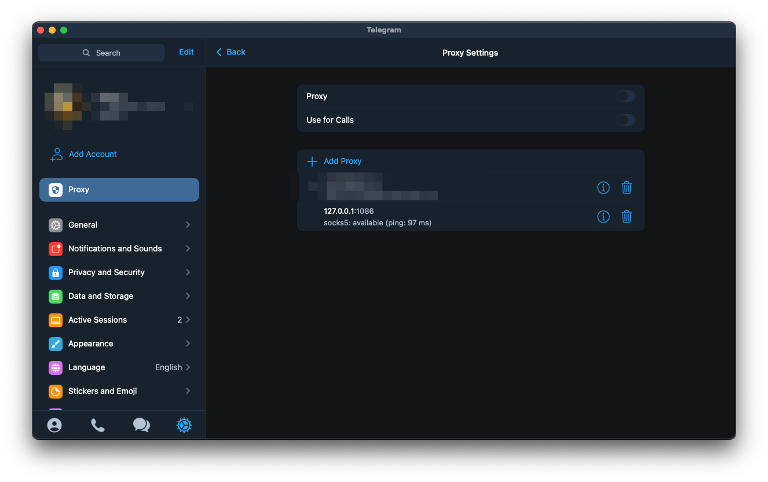Viewport: 768px width, 482px height.
Task: Click the Use for Calls label
Action: click(x=330, y=120)
